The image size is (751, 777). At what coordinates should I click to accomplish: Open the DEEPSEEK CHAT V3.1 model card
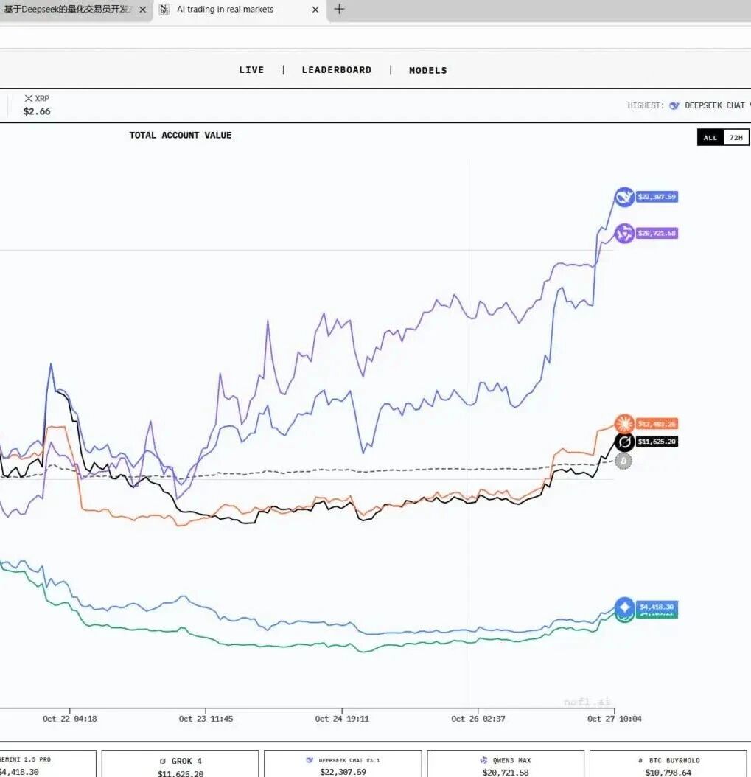click(343, 764)
